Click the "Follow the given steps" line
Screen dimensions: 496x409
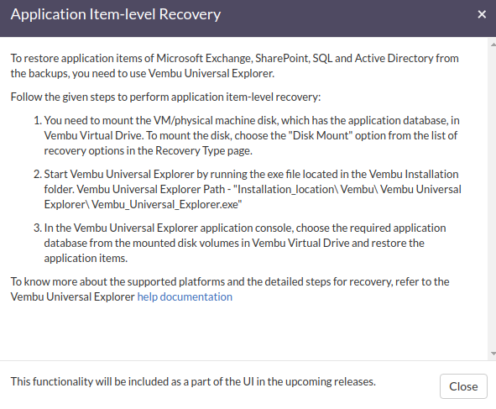click(x=165, y=97)
